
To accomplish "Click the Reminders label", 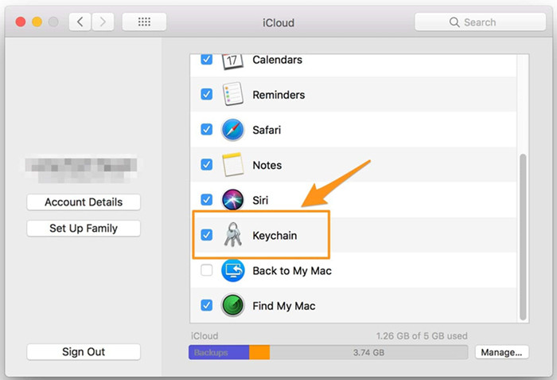I will point(278,95).
